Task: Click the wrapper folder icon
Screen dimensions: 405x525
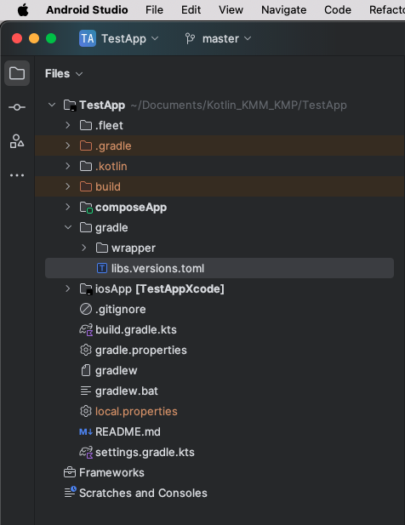Action: coord(102,248)
